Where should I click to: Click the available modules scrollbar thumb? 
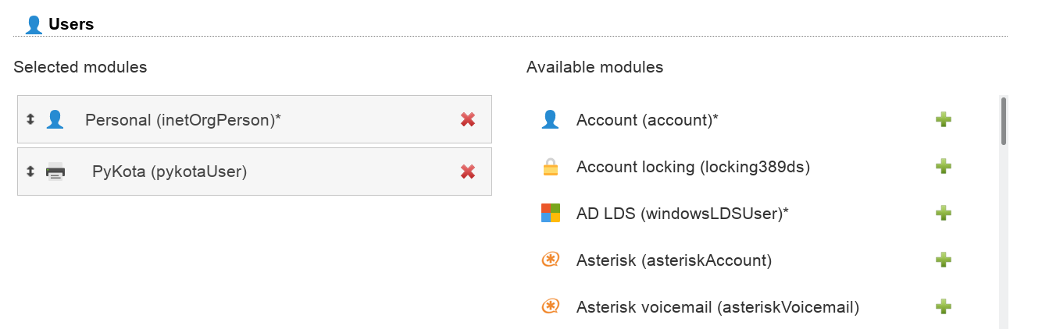click(1003, 121)
